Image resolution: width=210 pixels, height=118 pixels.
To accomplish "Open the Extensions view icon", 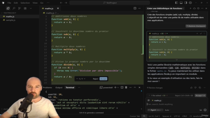I will point(25,8).
